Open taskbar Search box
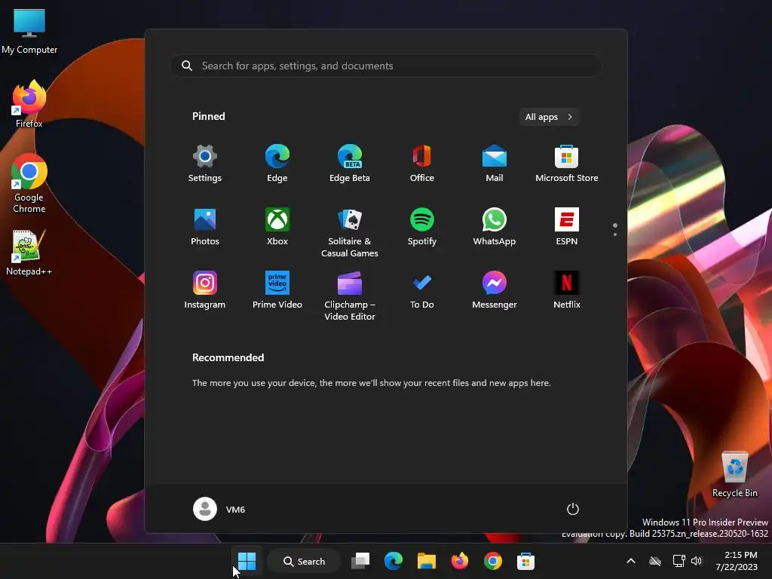The height and width of the screenshot is (579, 772). pos(304,561)
